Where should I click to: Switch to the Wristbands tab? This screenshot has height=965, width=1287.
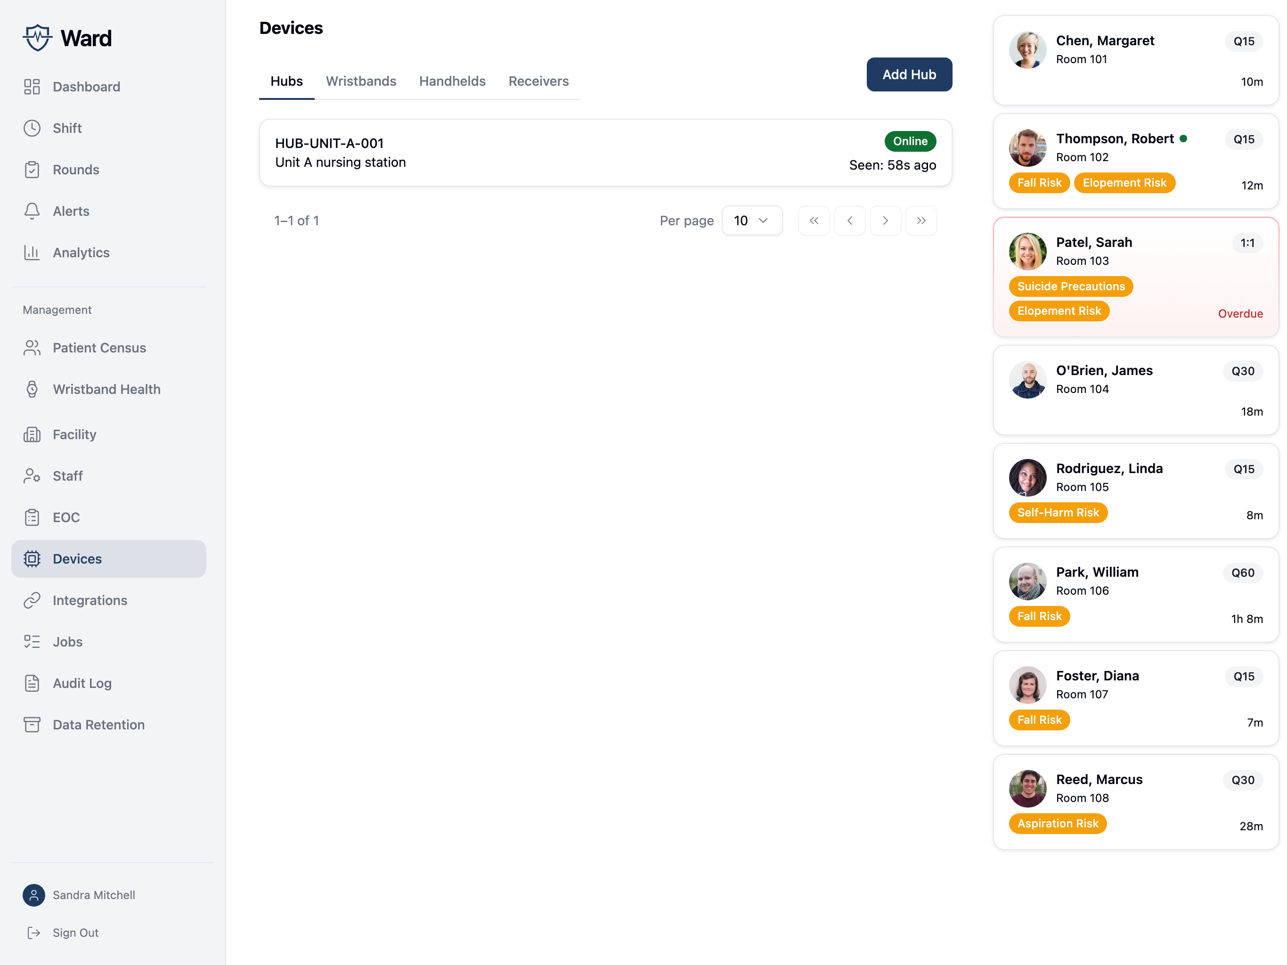pyautogui.click(x=361, y=82)
